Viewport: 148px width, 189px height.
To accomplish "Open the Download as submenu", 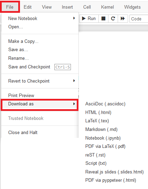I will pos(40,104).
